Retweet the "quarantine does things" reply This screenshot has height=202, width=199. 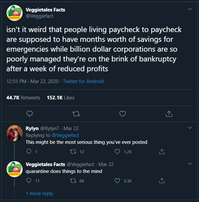tap(73, 180)
